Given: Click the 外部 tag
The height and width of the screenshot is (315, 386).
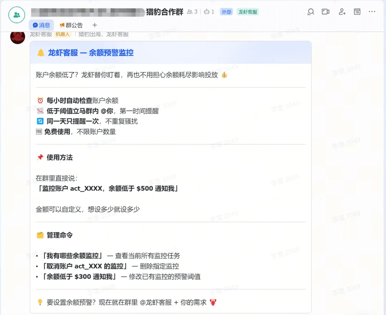Looking at the screenshot, I should [x=226, y=12].
